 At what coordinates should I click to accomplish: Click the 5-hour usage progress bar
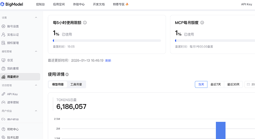coord(107,40)
